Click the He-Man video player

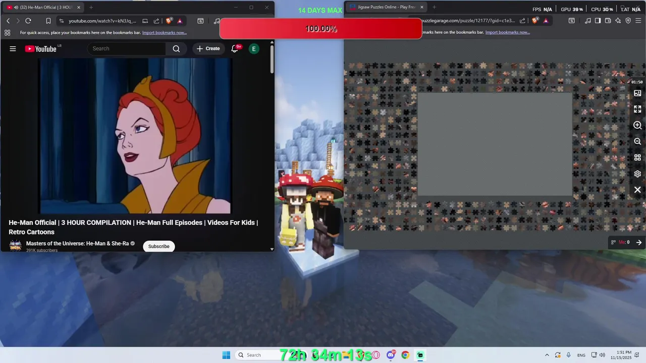[x=135, y=136]
